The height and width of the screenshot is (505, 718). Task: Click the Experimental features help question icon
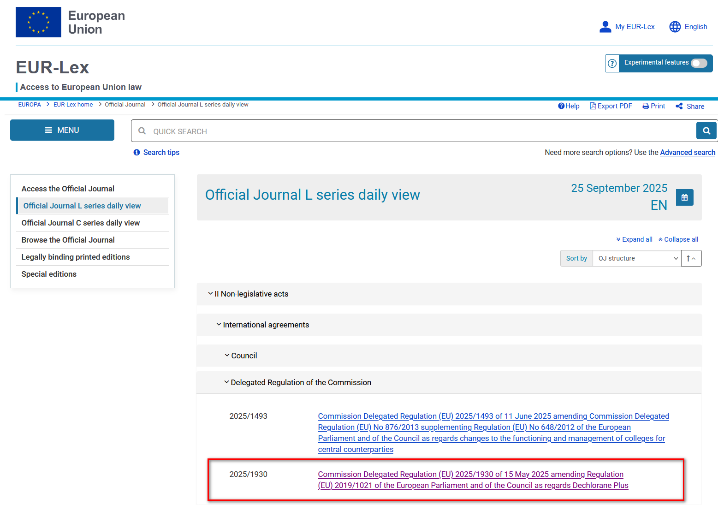pos(612,63)
